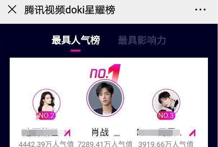Tap the blurred name under NO.2
The height and width of the screenshot is (147, 218).
[41, 132]
